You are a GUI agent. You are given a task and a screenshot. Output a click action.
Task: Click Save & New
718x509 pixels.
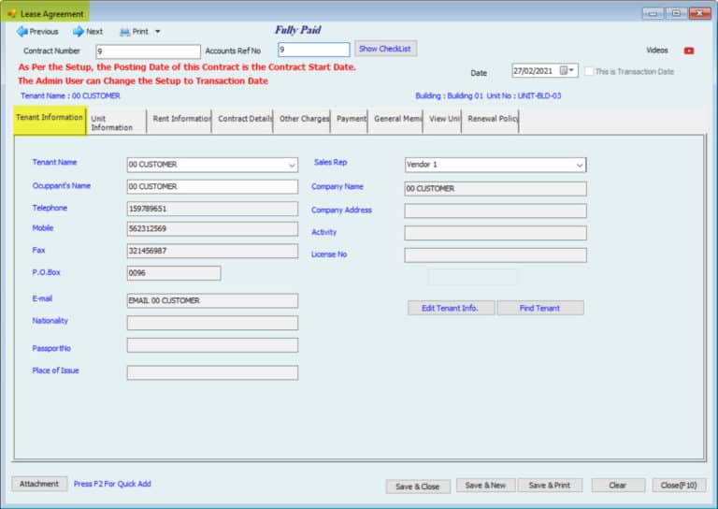(x=486, y=486)
